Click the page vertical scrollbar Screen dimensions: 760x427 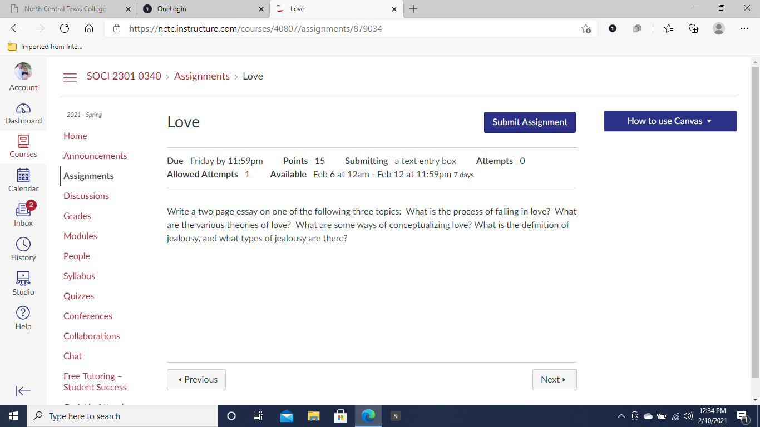755,222
